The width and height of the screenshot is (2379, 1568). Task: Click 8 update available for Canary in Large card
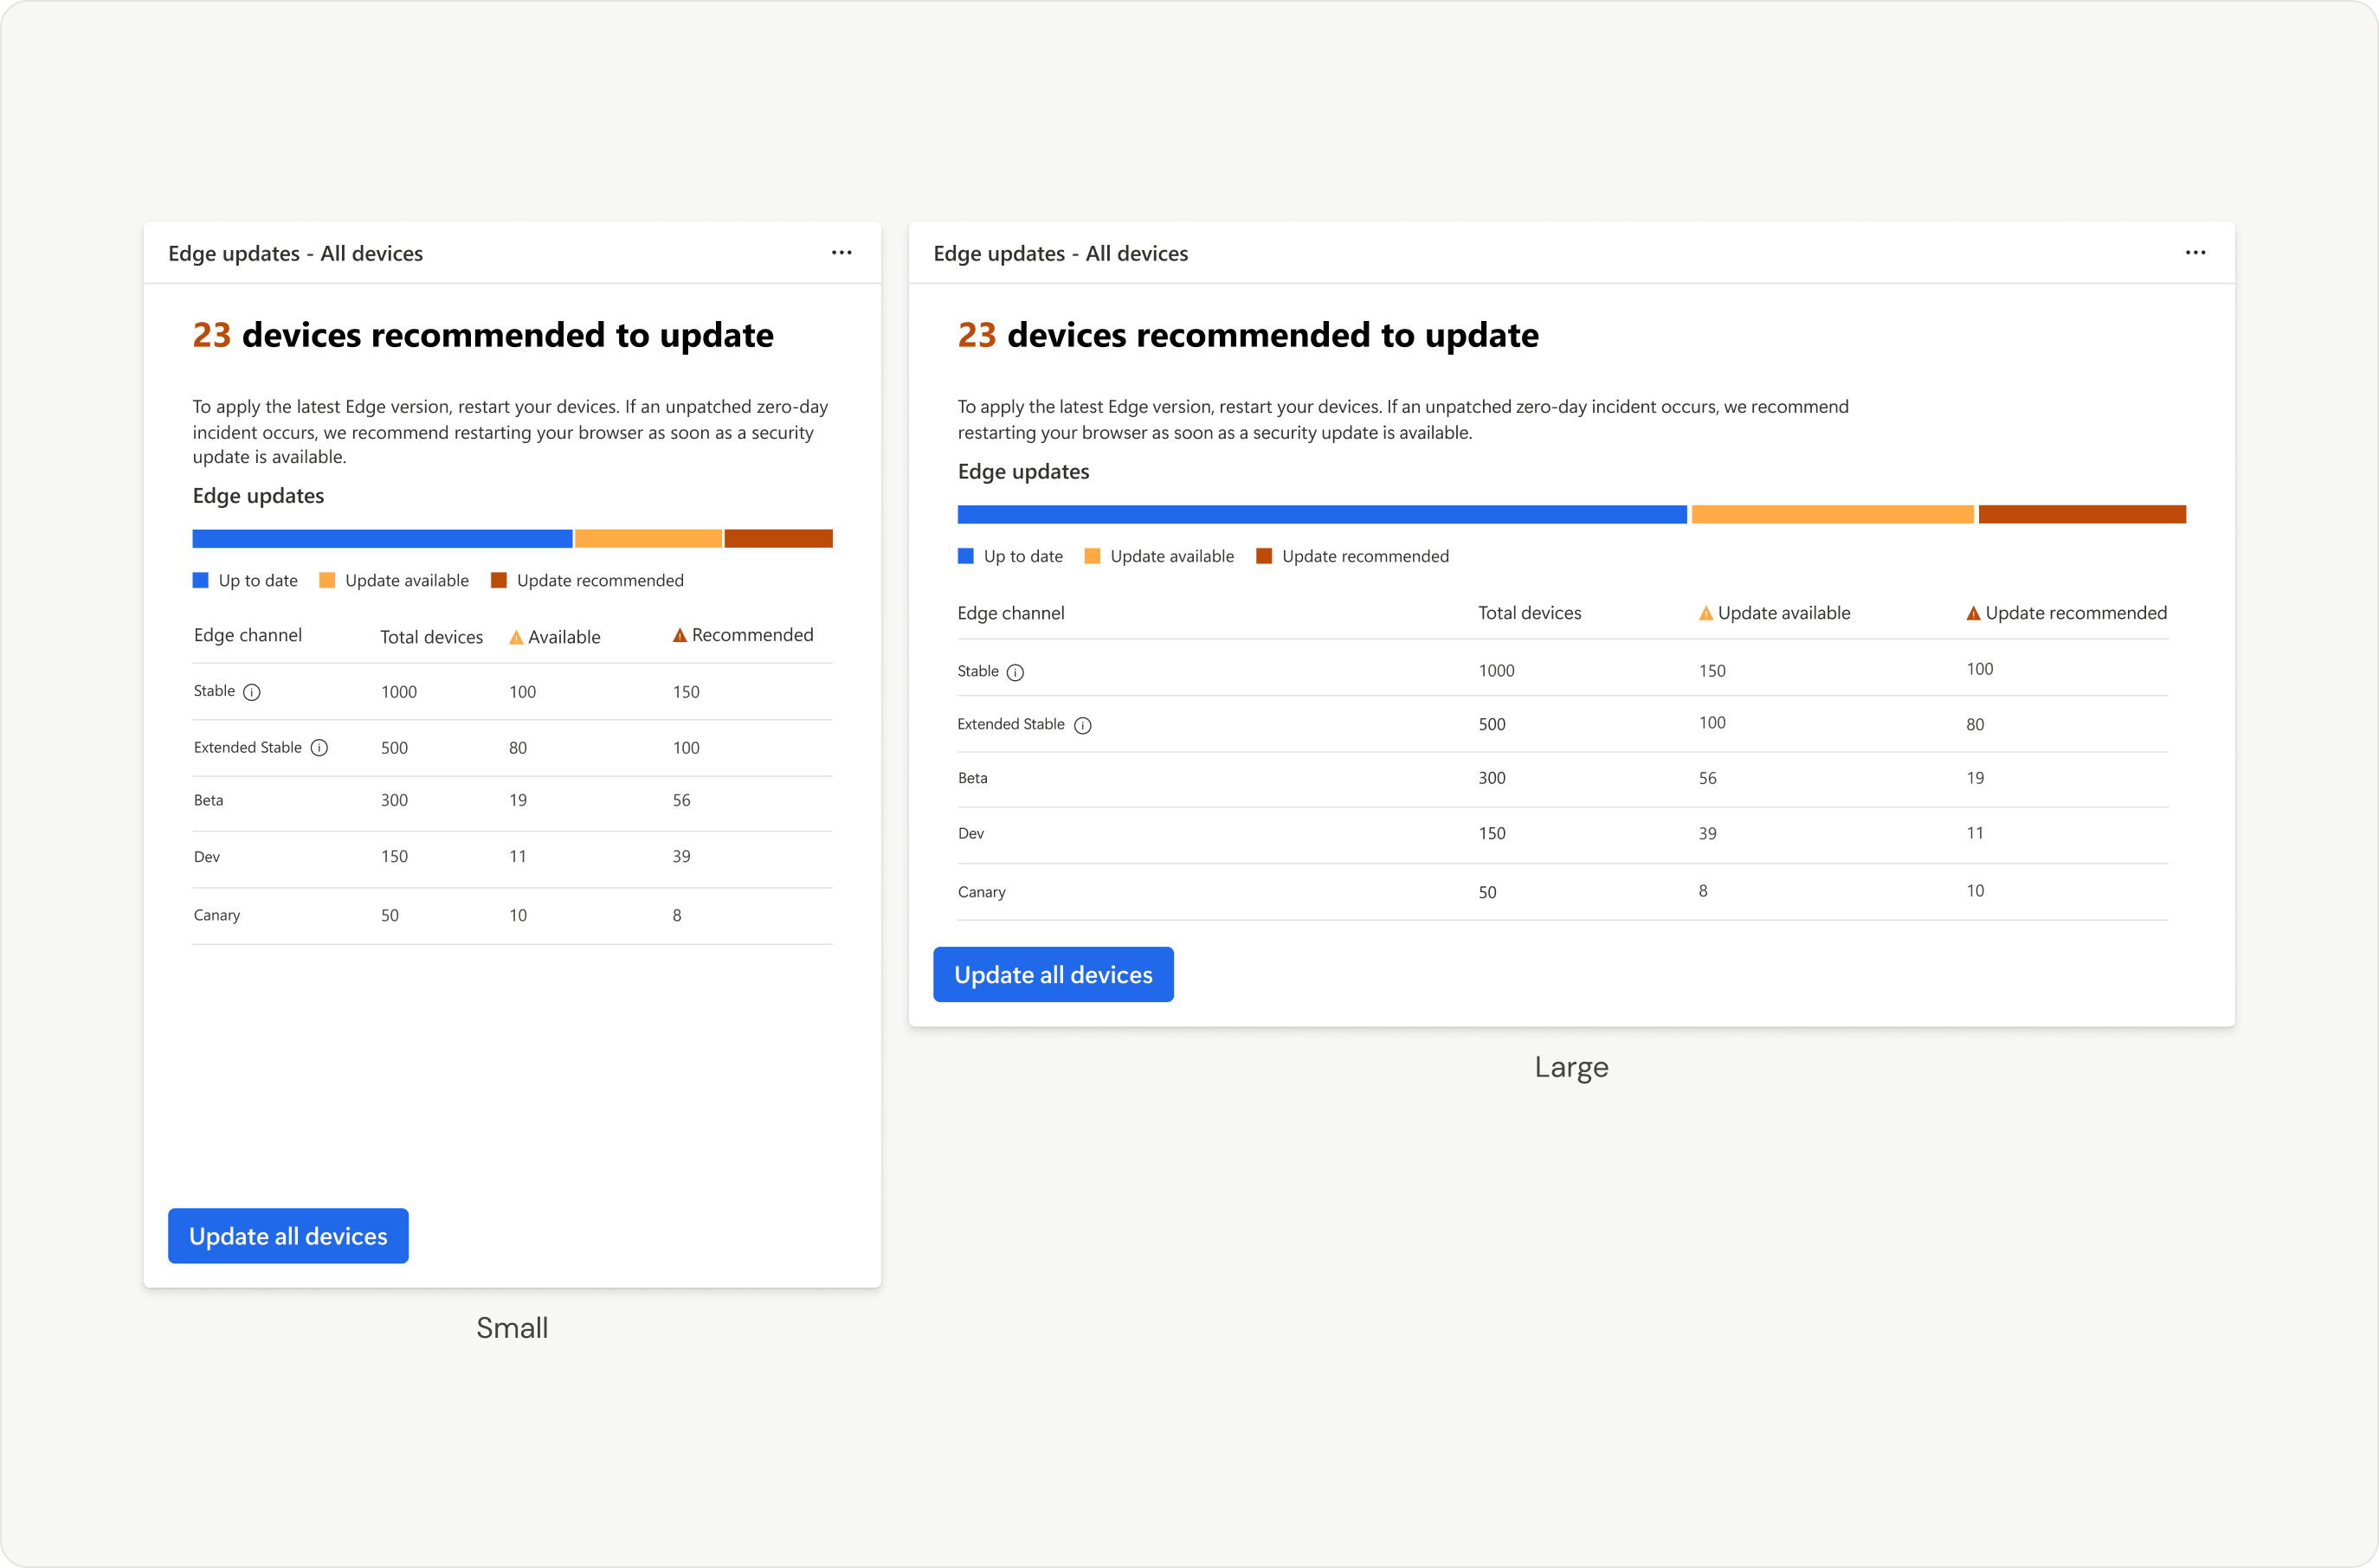(x=1703, y=891)
